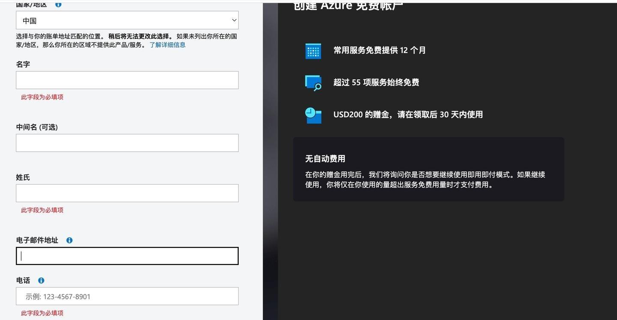Click the 电子邮件地址 text field
Screen dimensions: 617x320
[x=127, y=256]
